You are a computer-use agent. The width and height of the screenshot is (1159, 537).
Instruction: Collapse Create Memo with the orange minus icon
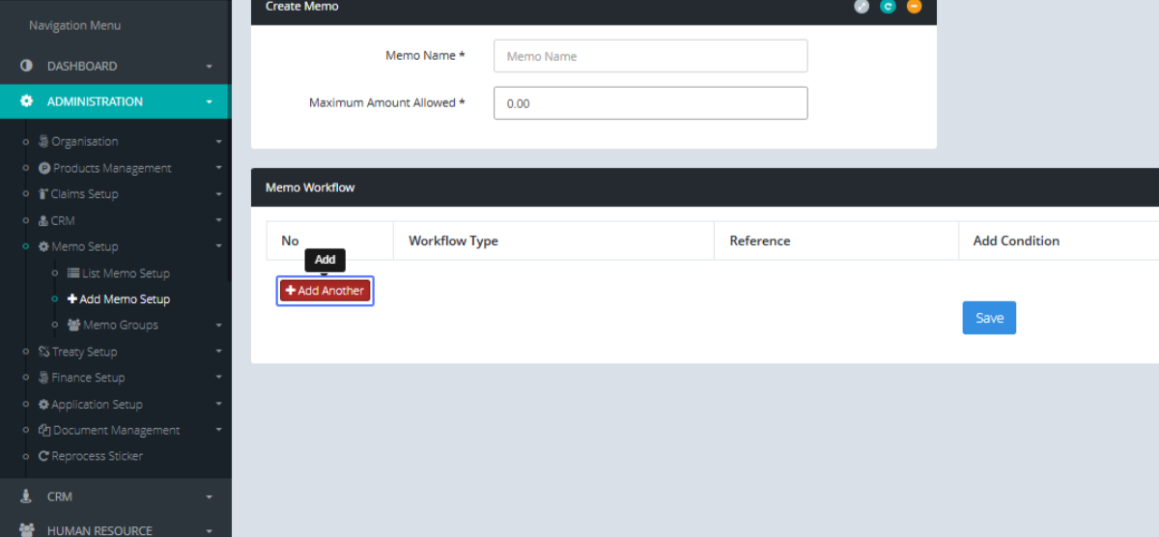point(914,7)
